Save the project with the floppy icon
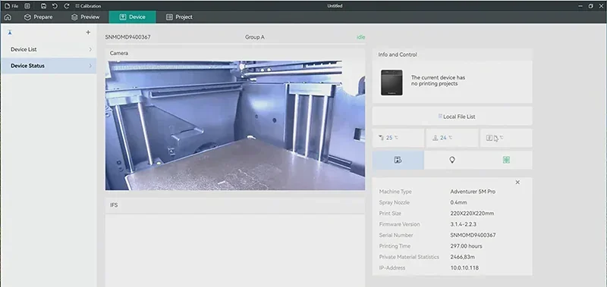This screenshot has width=607, height=287. tap(44, 6)
